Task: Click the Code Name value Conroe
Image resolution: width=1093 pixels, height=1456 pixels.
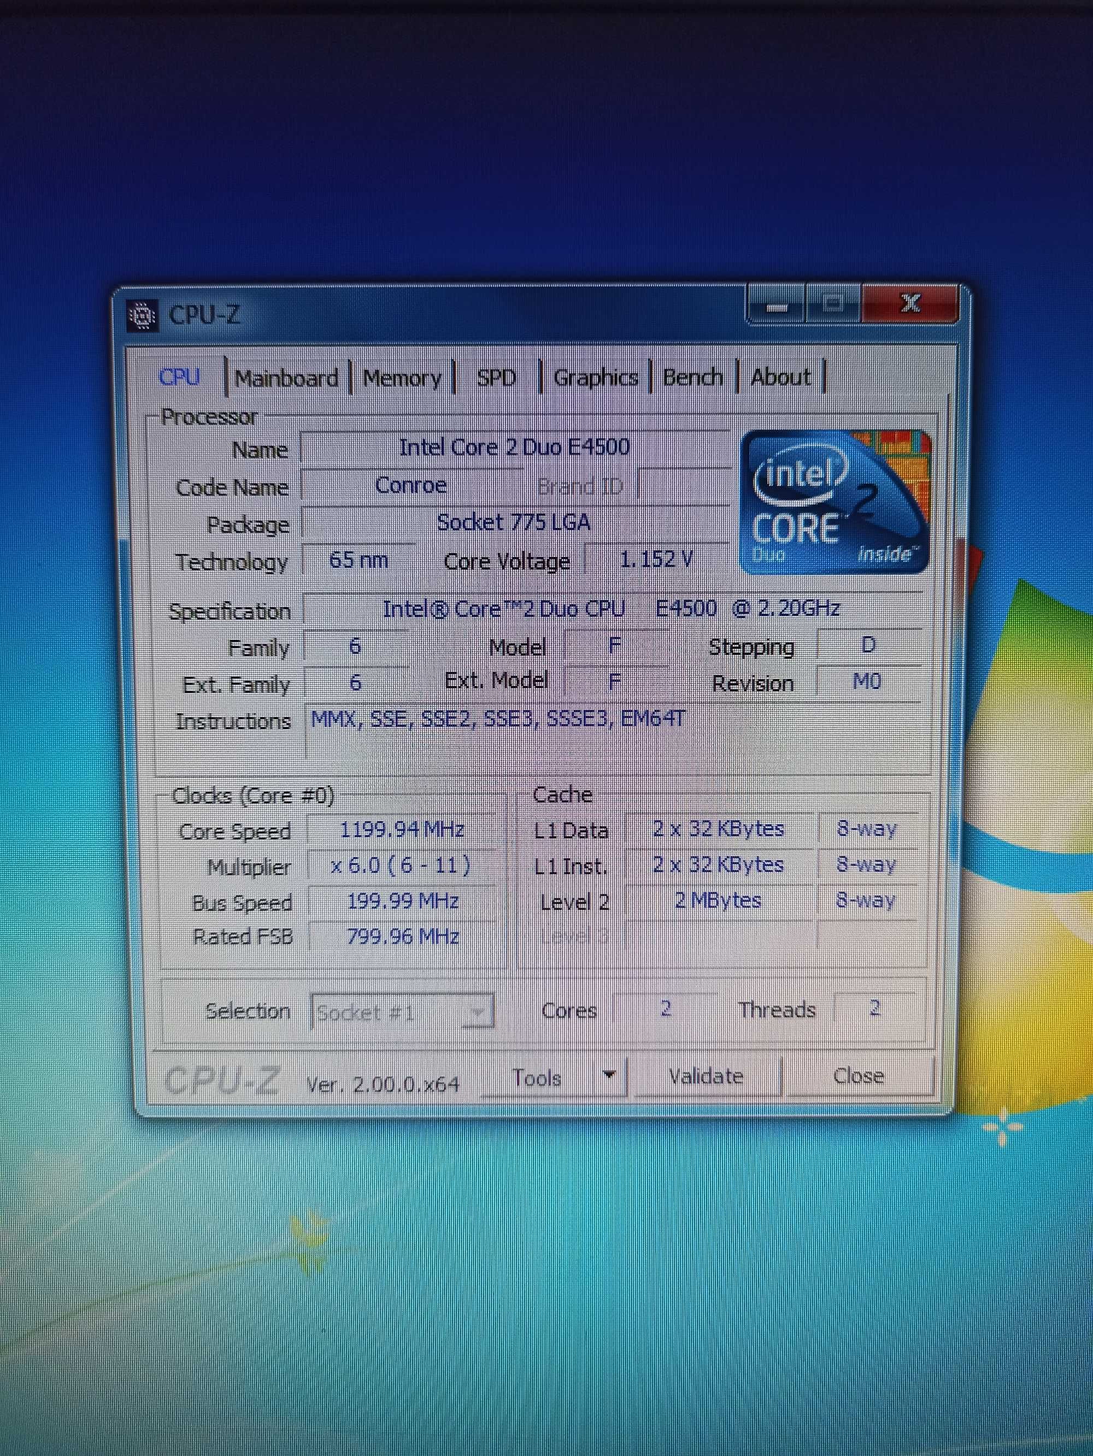Action: coord(410,486)
